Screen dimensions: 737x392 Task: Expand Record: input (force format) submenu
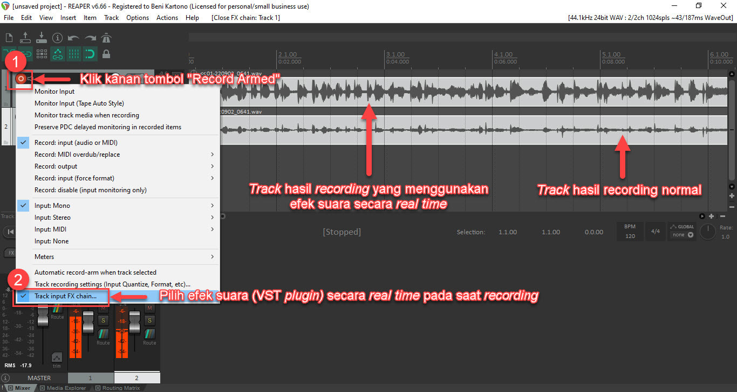click(118, 178)
